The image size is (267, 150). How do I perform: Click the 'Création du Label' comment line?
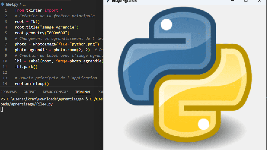[59, 55]
